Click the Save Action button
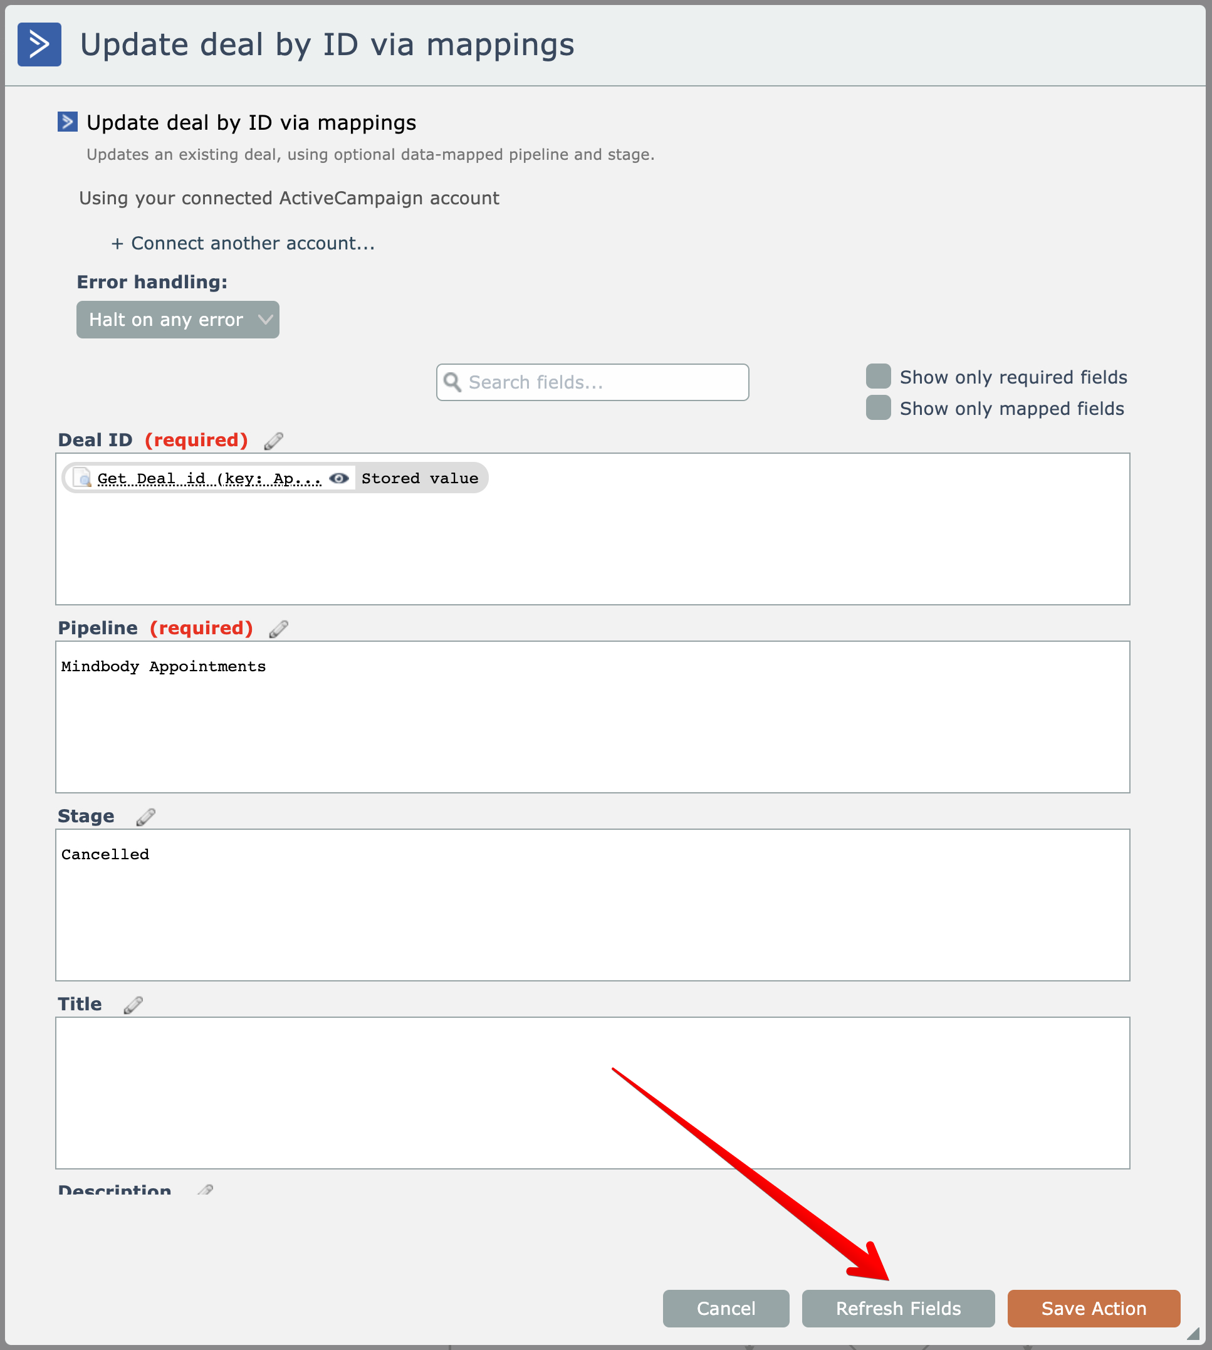Screen dimensions: 1212x1350 pyautogui.click(x=1094, y=1308)
